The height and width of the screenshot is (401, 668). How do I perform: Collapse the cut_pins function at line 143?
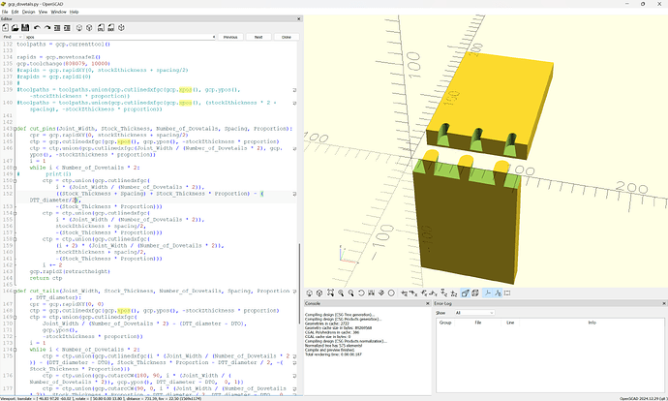[15, 129]
